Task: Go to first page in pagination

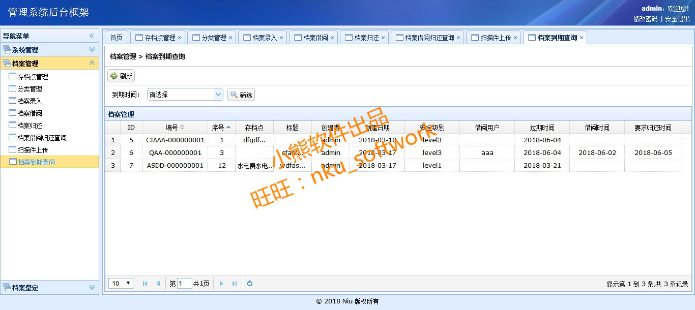Action: click(x=145, y=284)
